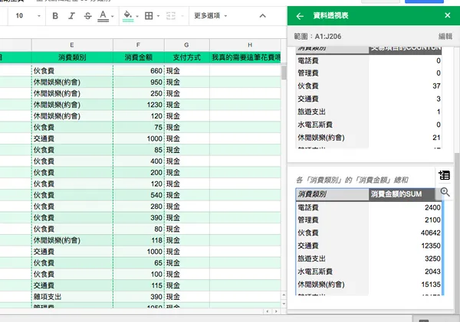
Task: Select the 支付方式 header cell
Action: click(187, 57)
